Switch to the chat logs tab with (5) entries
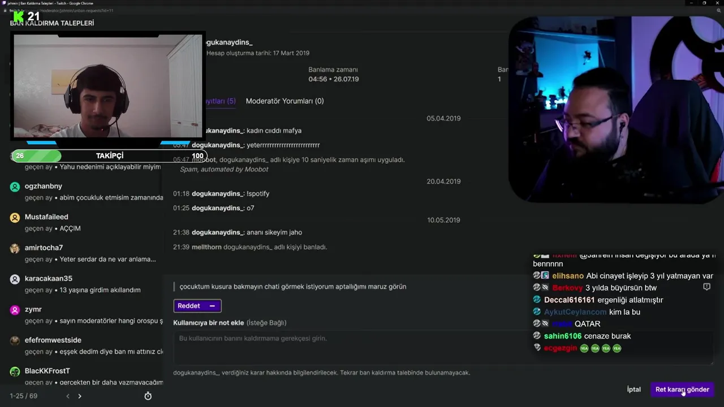724x407 pixels. point(219,101)
